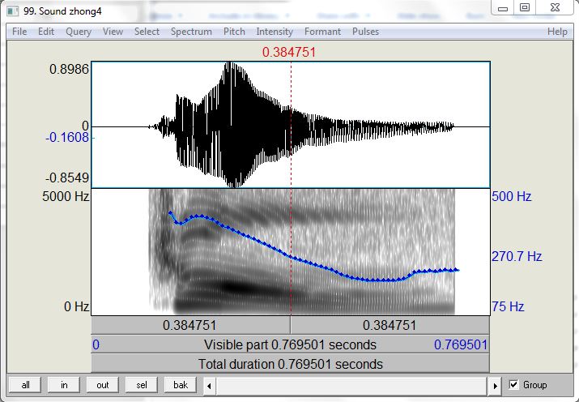Screen dimensions: 579x402
Task: Play the Total duration 0.769501 seconds bar
Action: pyautogui.click(x=290, y=364)
